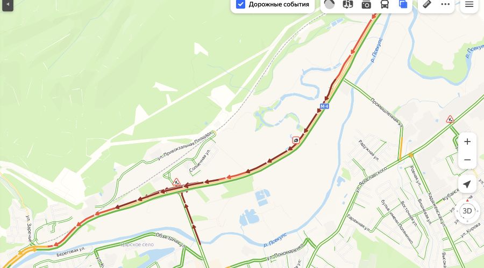Uncheck the Дорожные события checkbox

point(240,4)
